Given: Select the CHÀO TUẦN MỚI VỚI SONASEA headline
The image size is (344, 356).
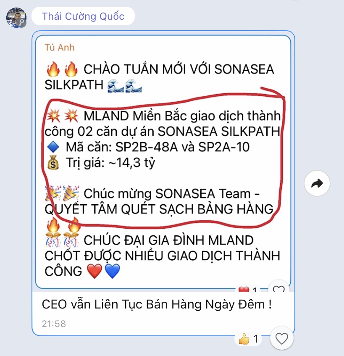Looking at the screenshot, I should pyautogui.click(x=179, y=69).
